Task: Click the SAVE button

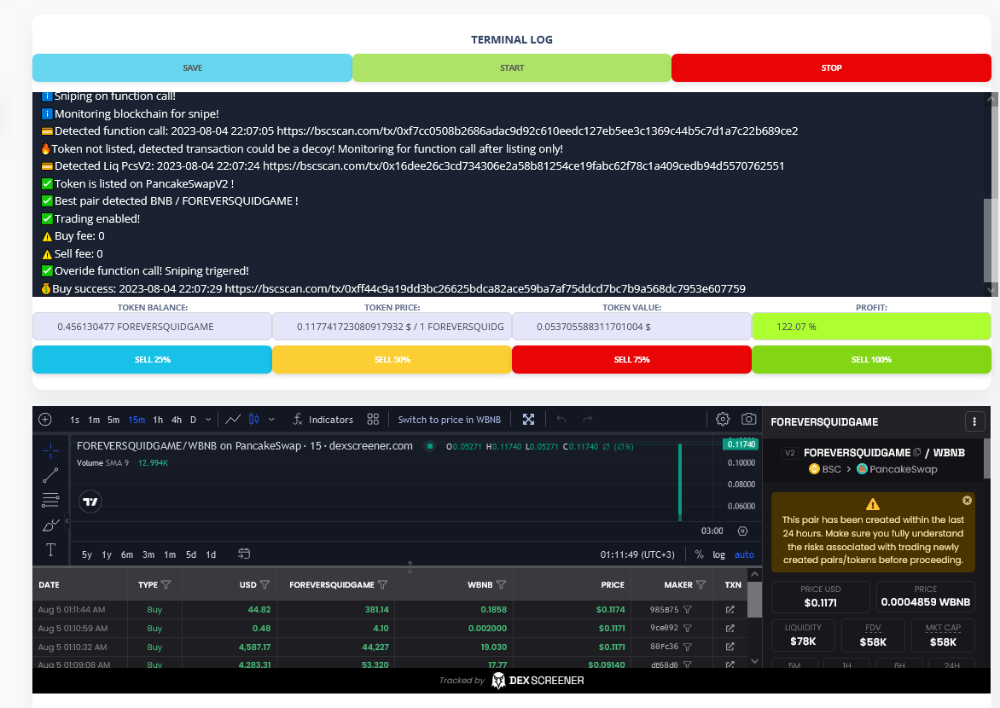Action: click(192, 67)
